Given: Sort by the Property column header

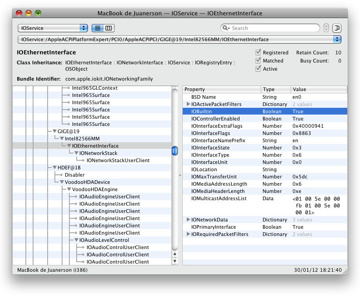Looking at the screenshot, I should [222, 89].
